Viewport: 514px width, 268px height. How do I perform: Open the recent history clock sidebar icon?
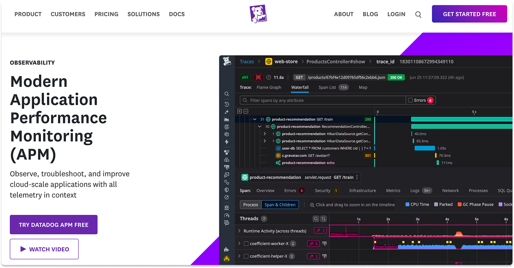coord(227,104)
